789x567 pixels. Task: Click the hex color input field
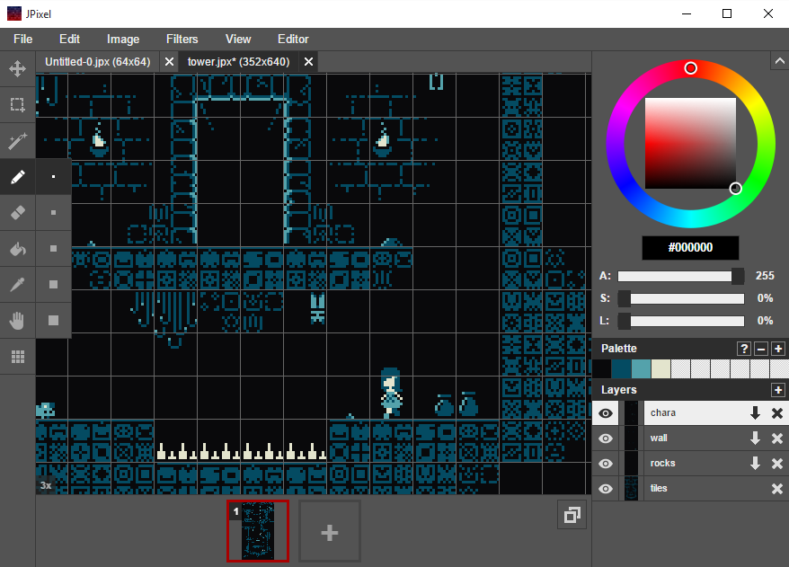[x=690, y=248]
